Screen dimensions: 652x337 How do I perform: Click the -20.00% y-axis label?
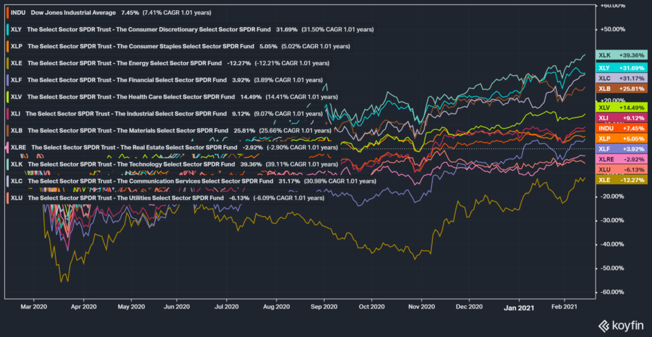pyautogui.click(x=613, y=196)
